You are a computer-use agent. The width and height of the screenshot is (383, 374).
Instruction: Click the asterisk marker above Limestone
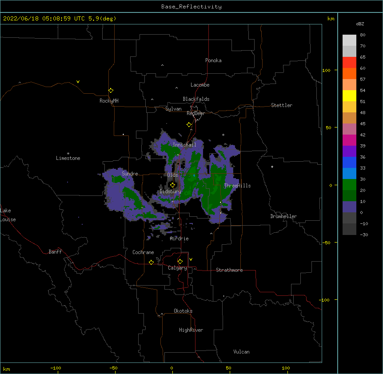68,154
